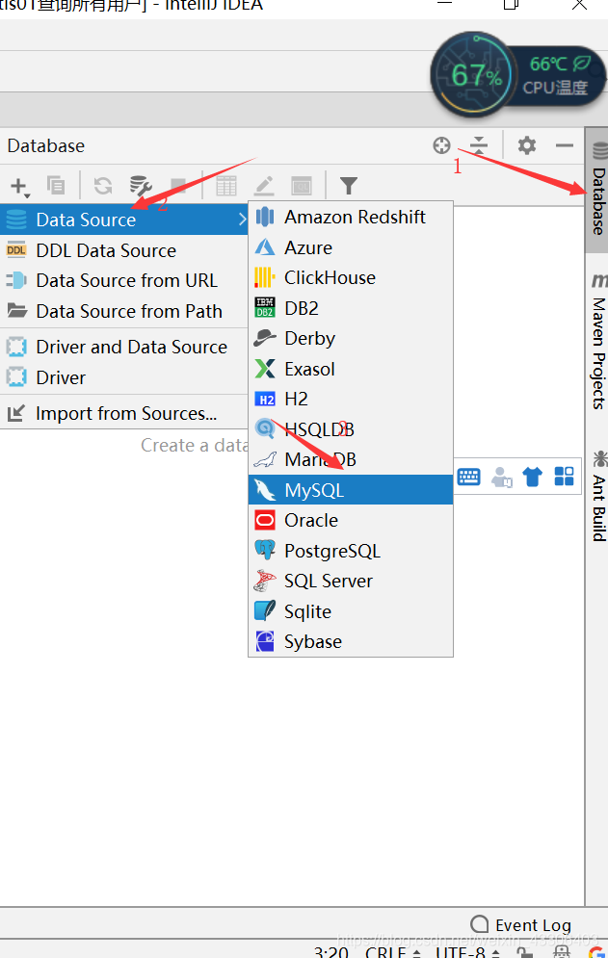Select DB2 as the data source
Screen dimensions: 608x958
[351, 308]
